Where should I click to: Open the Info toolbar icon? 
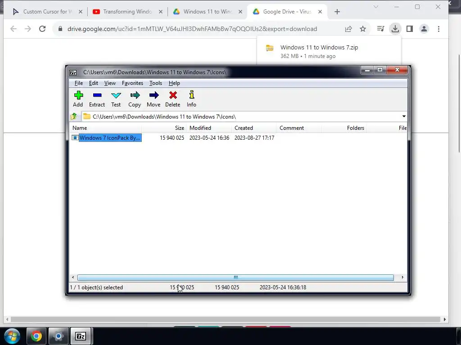191,99
